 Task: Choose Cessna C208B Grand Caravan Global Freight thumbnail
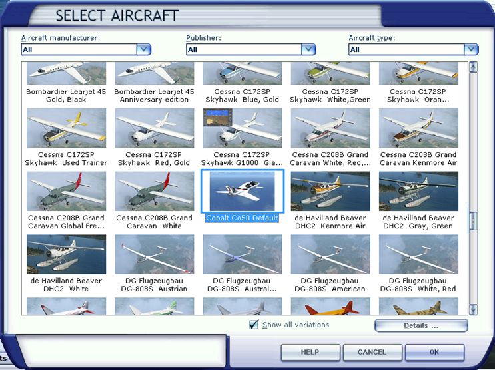(x=67, y=191)
